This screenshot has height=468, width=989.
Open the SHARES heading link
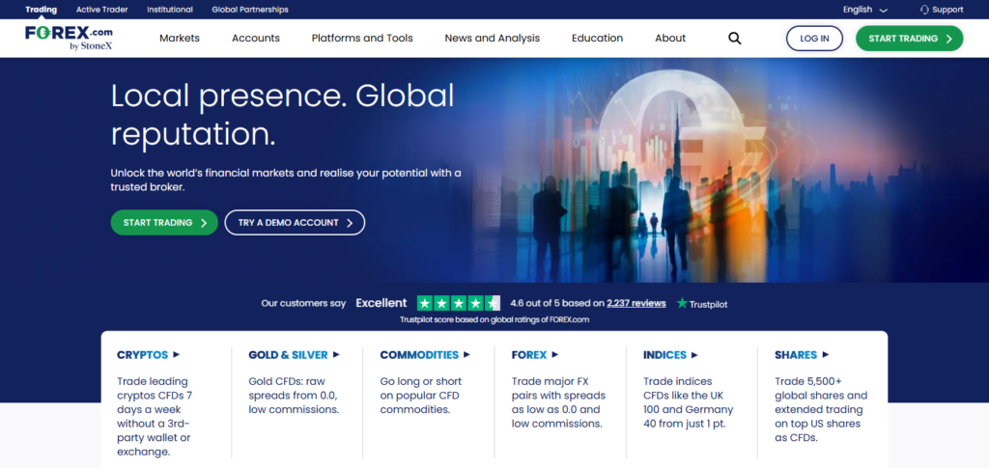tap(796, 355)
